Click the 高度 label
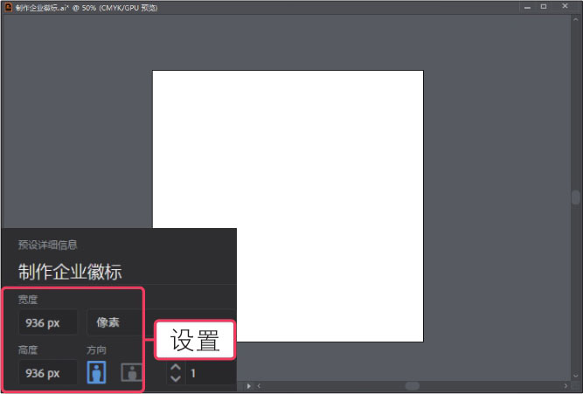Screen dimensions: 583x394 point(28,349)
